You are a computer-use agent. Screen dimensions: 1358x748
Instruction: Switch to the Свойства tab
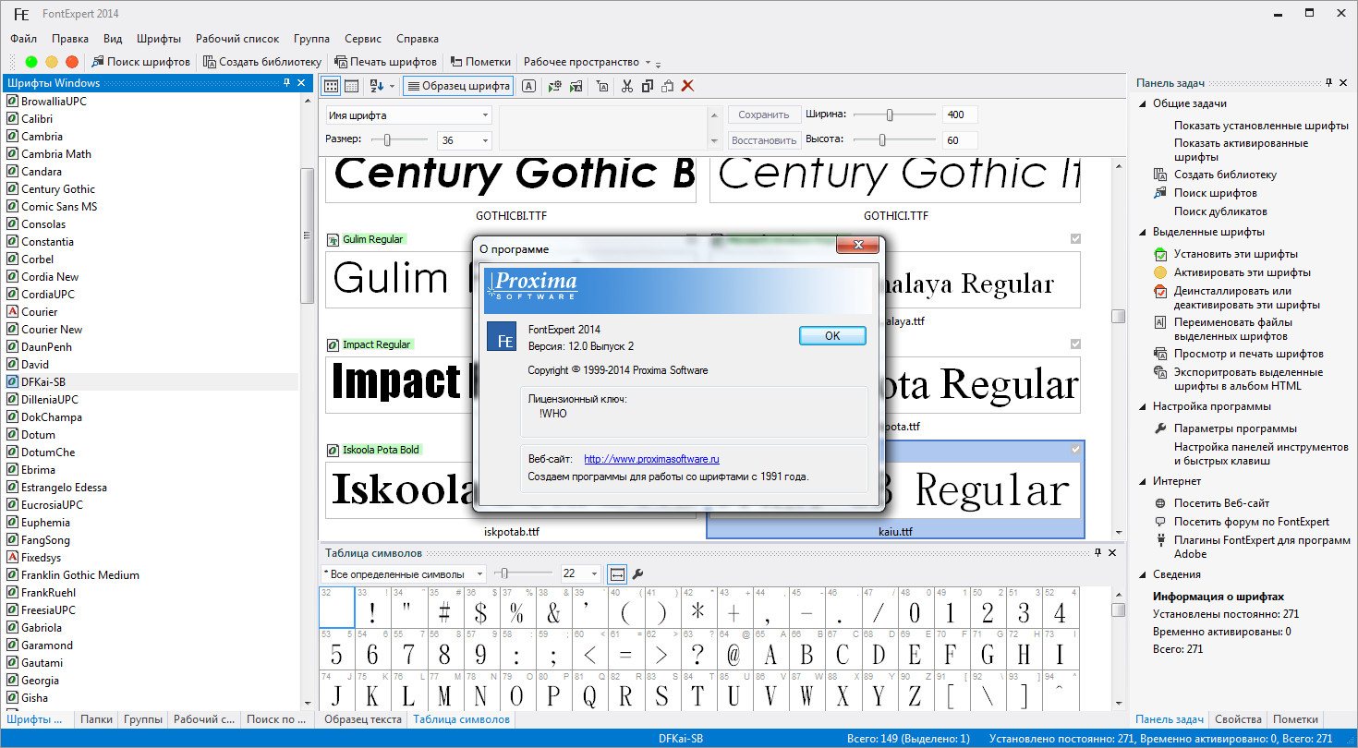coord(1239,719)
